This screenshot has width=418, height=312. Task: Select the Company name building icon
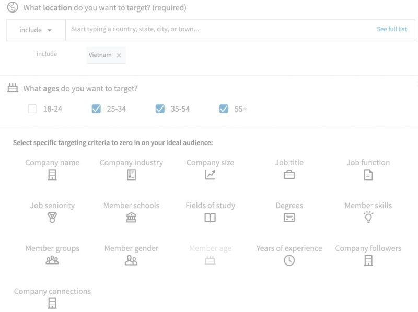tap(52, 175)
